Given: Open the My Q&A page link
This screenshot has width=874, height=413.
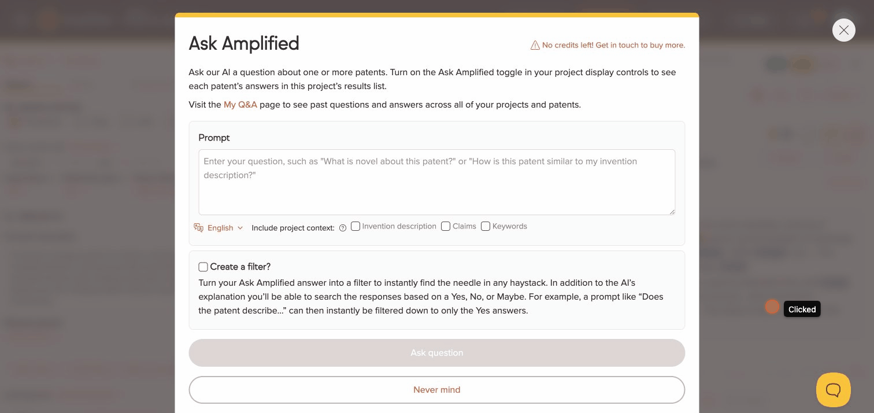Looking at the screenshot, I should click(240, 105).
